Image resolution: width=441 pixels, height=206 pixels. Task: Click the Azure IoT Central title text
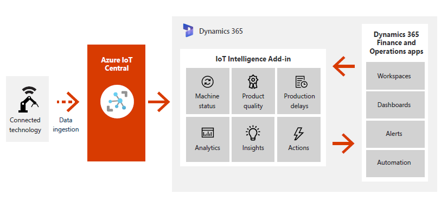pos(117,64)
